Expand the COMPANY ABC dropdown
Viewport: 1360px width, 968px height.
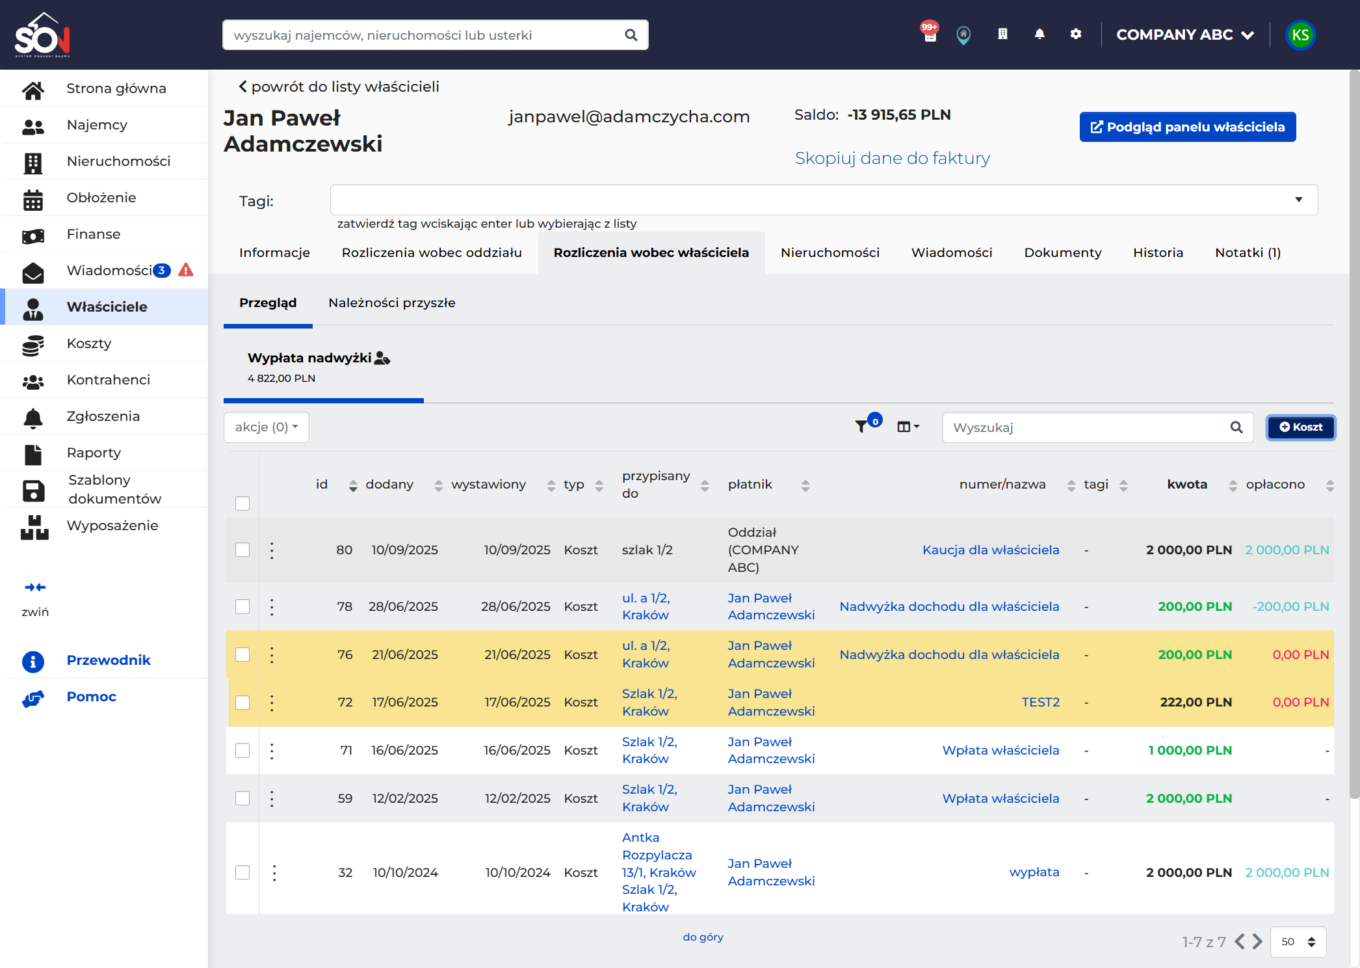coord(1185,35)
